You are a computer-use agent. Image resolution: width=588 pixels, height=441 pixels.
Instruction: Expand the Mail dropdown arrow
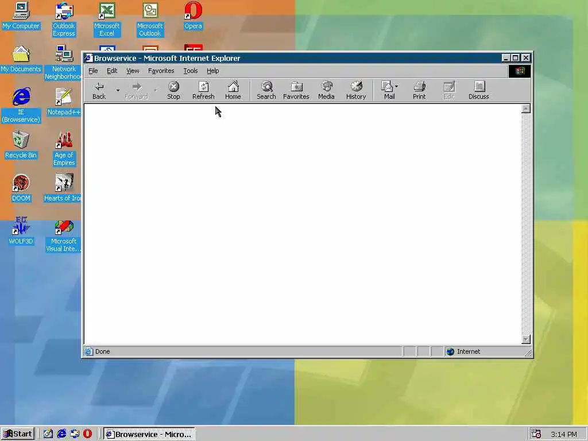[397, 86]
